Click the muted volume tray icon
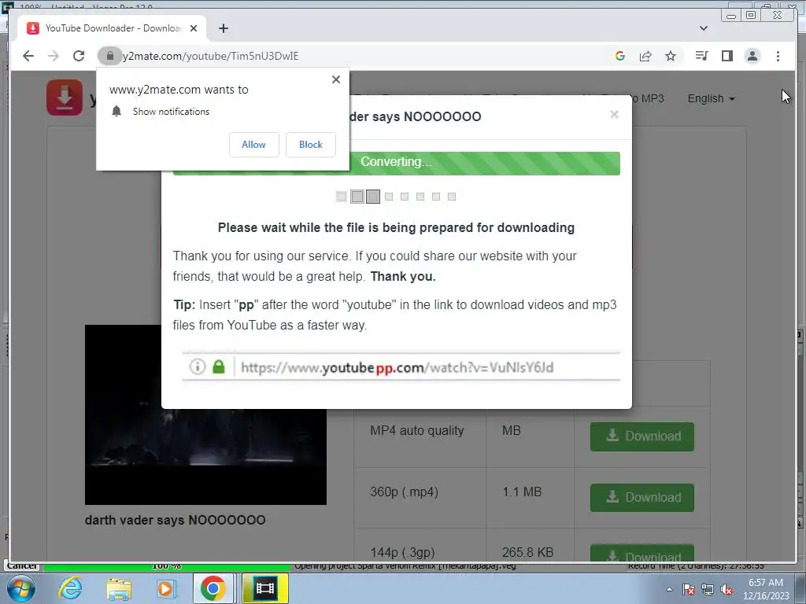 [727, 589]
